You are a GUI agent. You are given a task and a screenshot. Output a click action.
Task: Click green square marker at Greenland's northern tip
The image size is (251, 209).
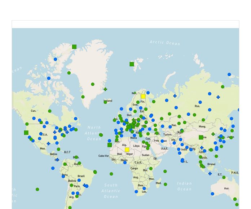click(x=74, y=46)
